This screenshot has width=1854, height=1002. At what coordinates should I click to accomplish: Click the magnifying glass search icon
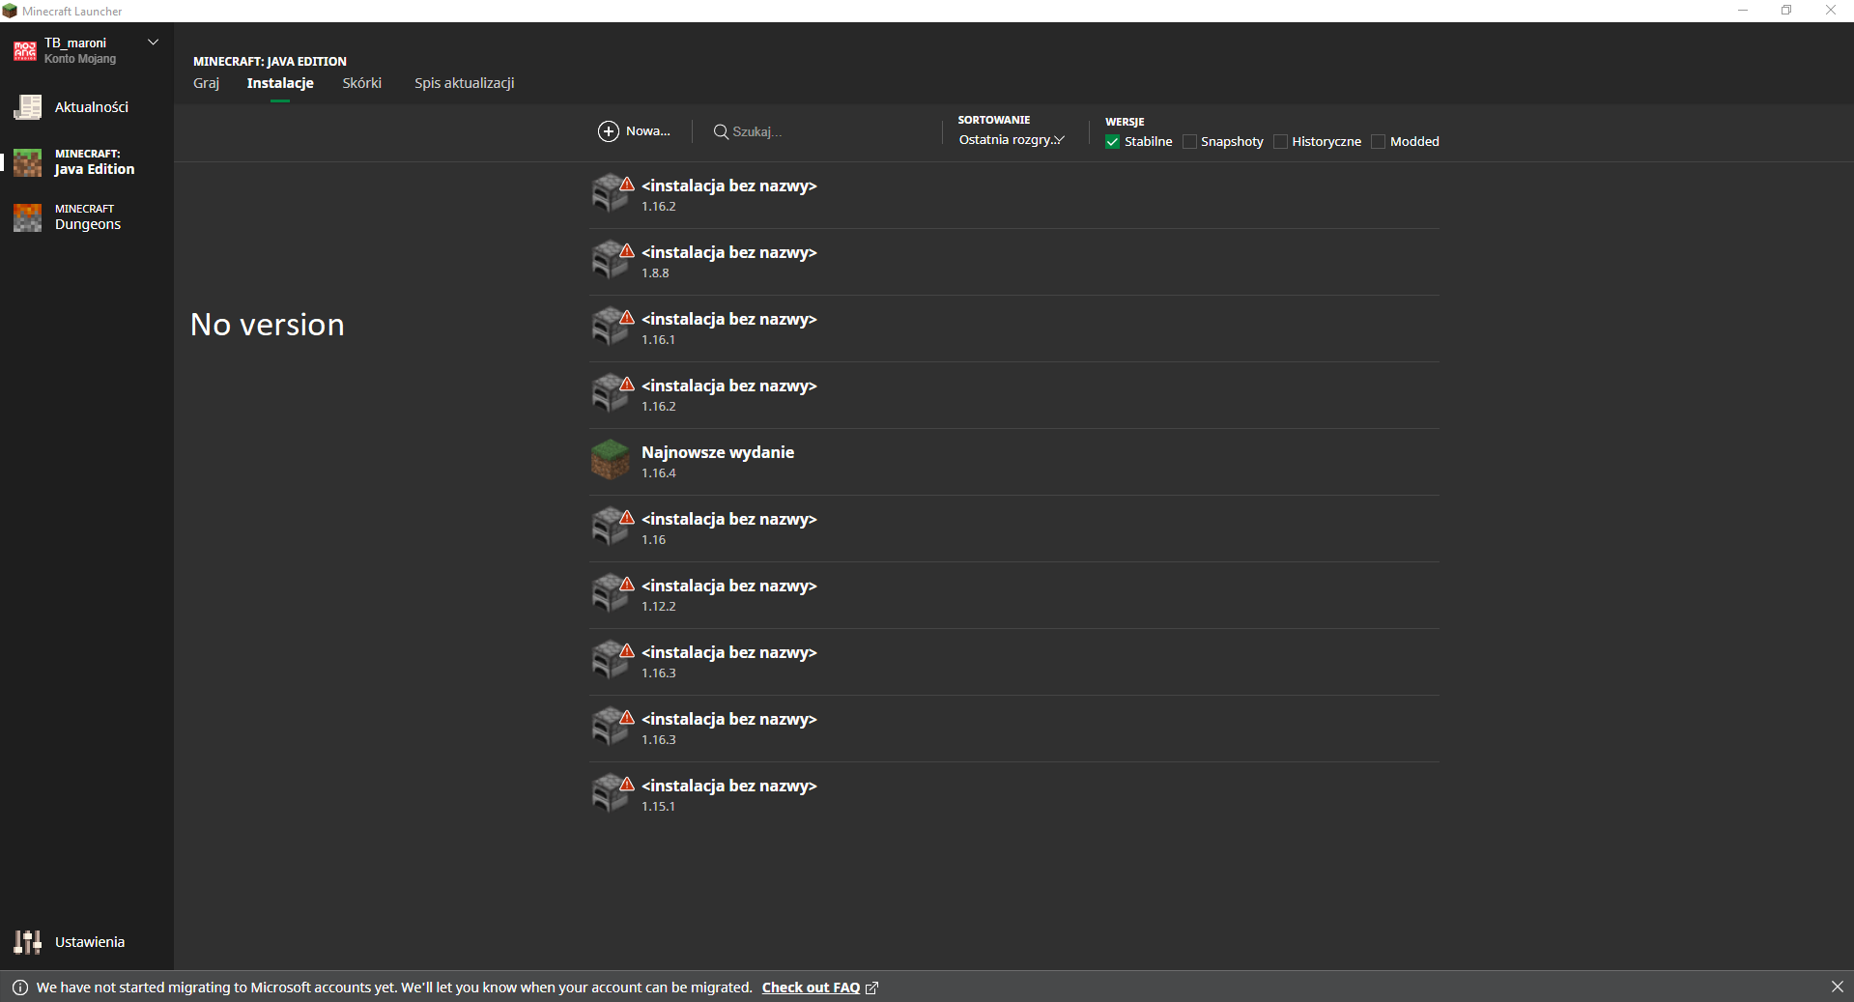pyautogui.click(x=721, y=131)
